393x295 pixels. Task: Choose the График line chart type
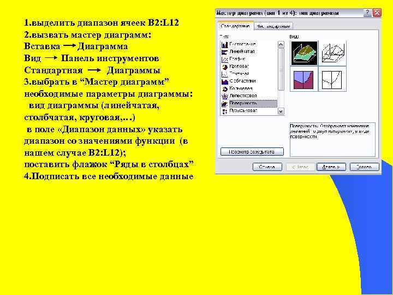234,59
